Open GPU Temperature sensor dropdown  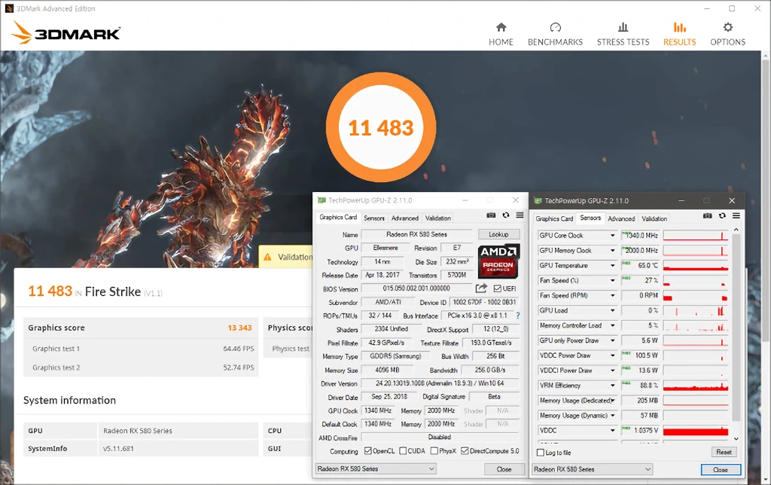click(613, 266)
